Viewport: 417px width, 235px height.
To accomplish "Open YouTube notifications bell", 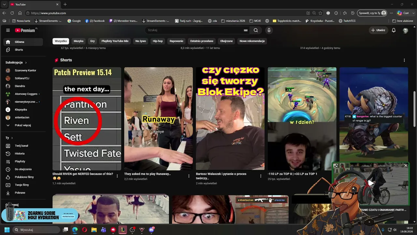I will pyautogui.click(x=394, y=30).
